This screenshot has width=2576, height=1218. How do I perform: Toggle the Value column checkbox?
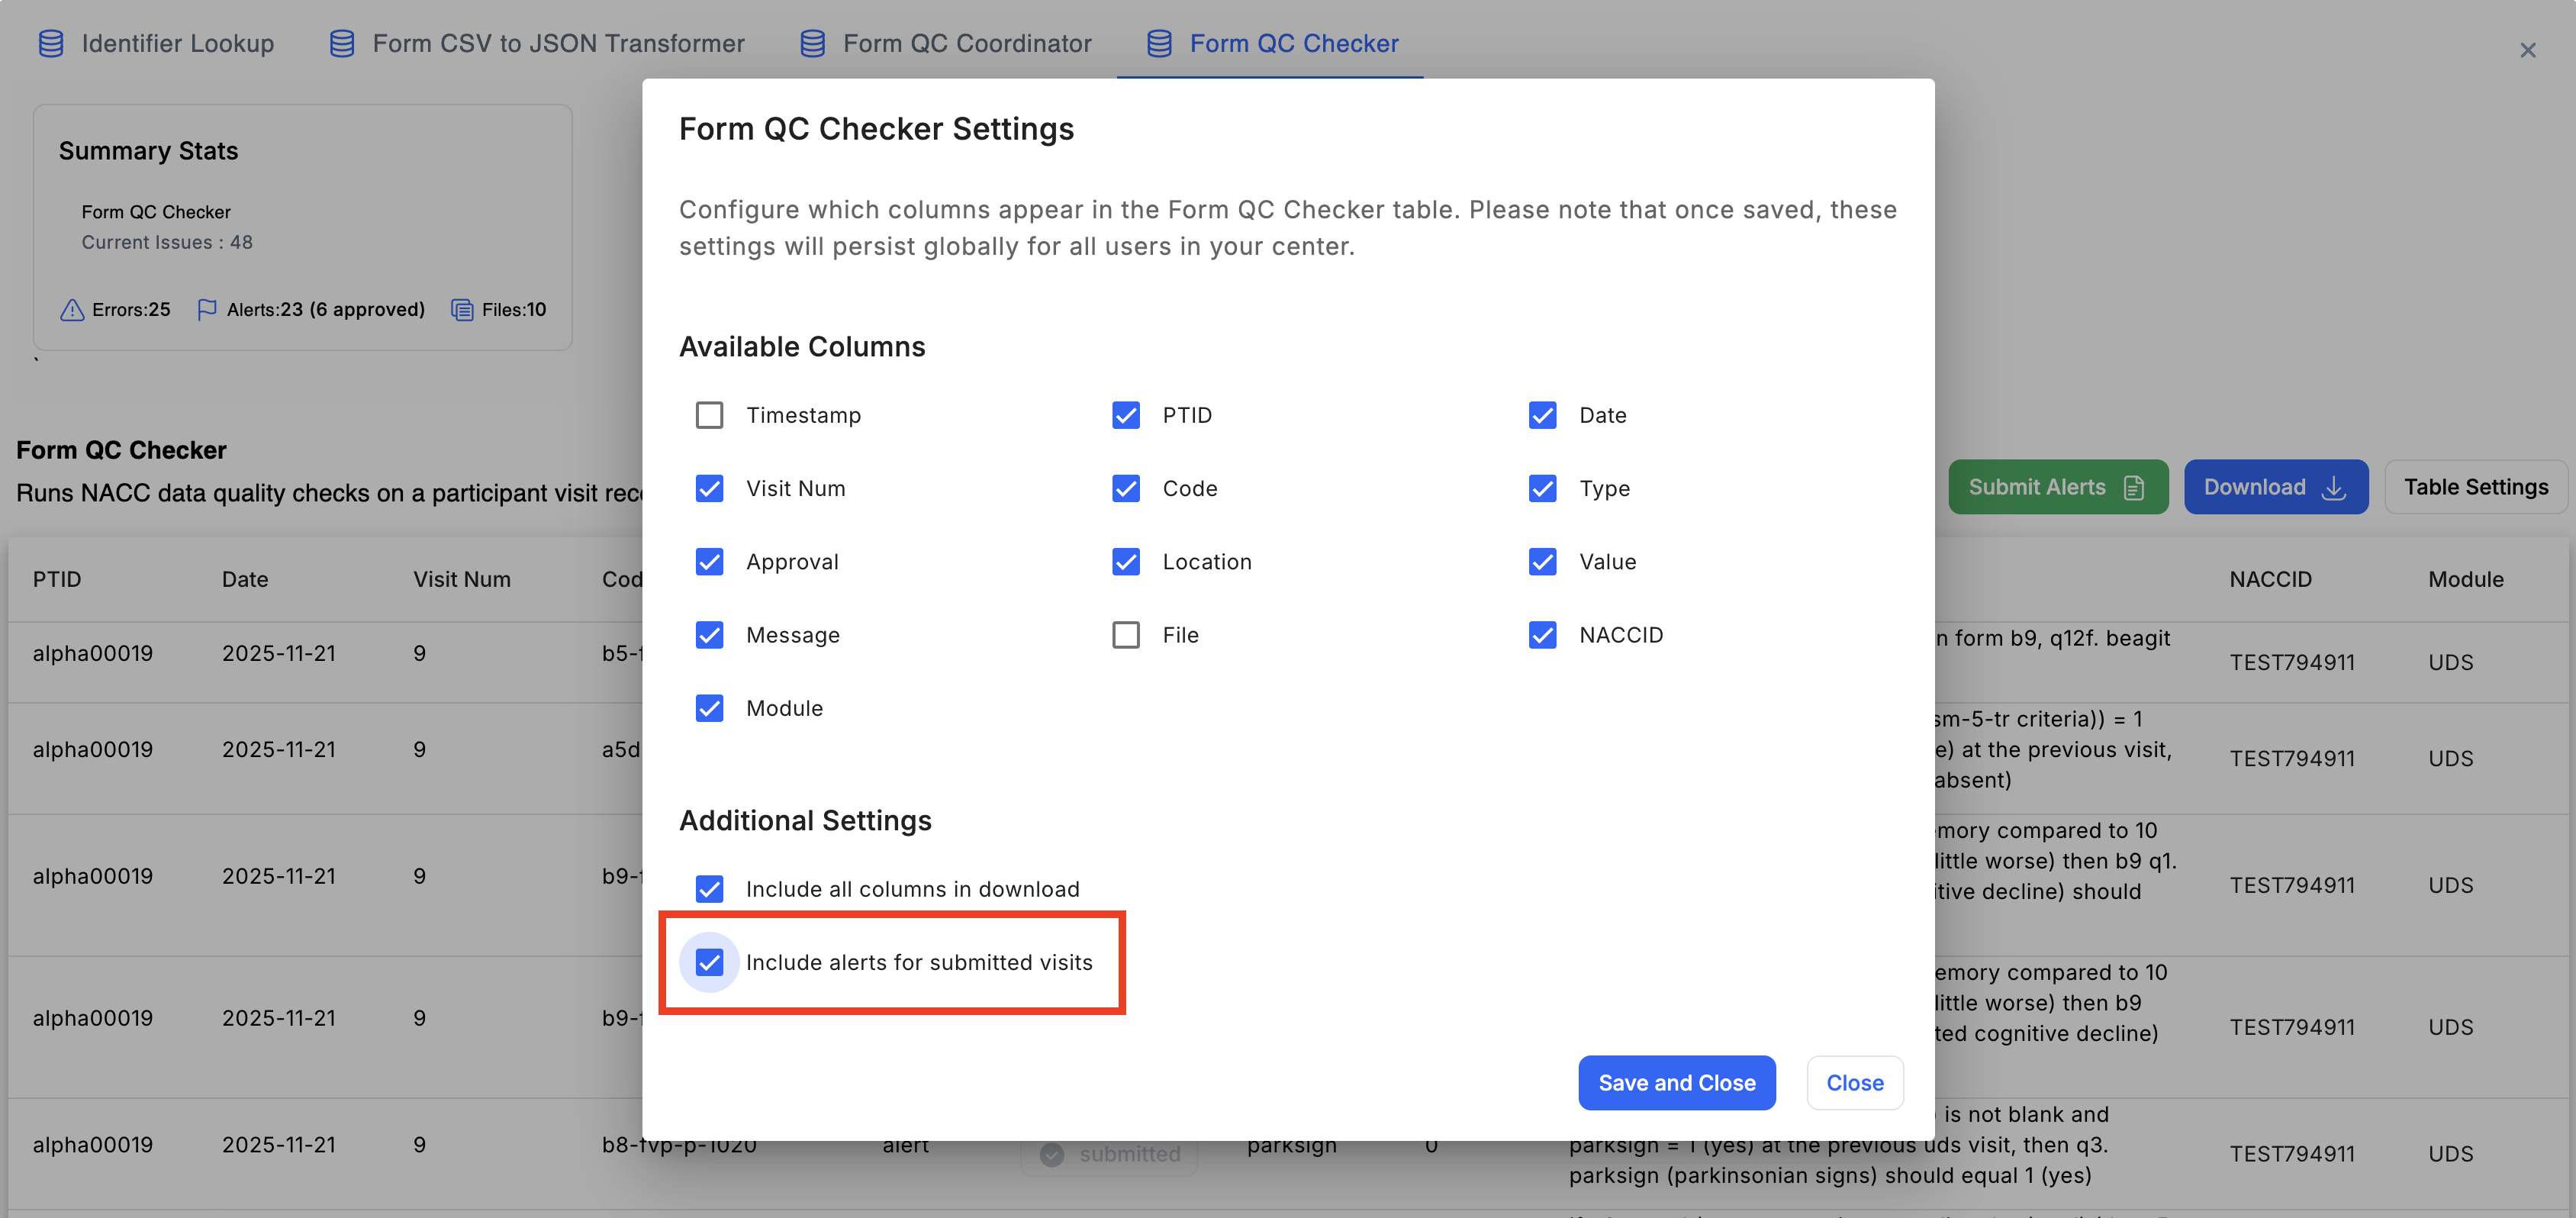pos(1542,562)
